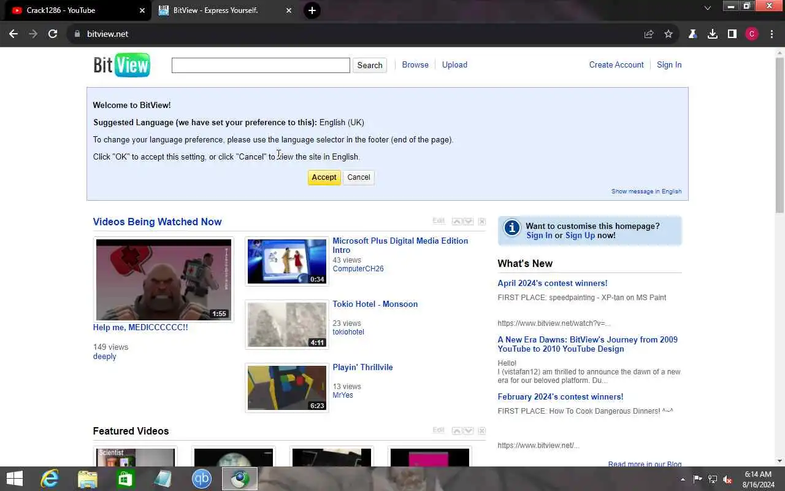Click inside the BitView search field
Viewport: 785px width, 491px height.
pyautogui.click(x=261, y=65)
